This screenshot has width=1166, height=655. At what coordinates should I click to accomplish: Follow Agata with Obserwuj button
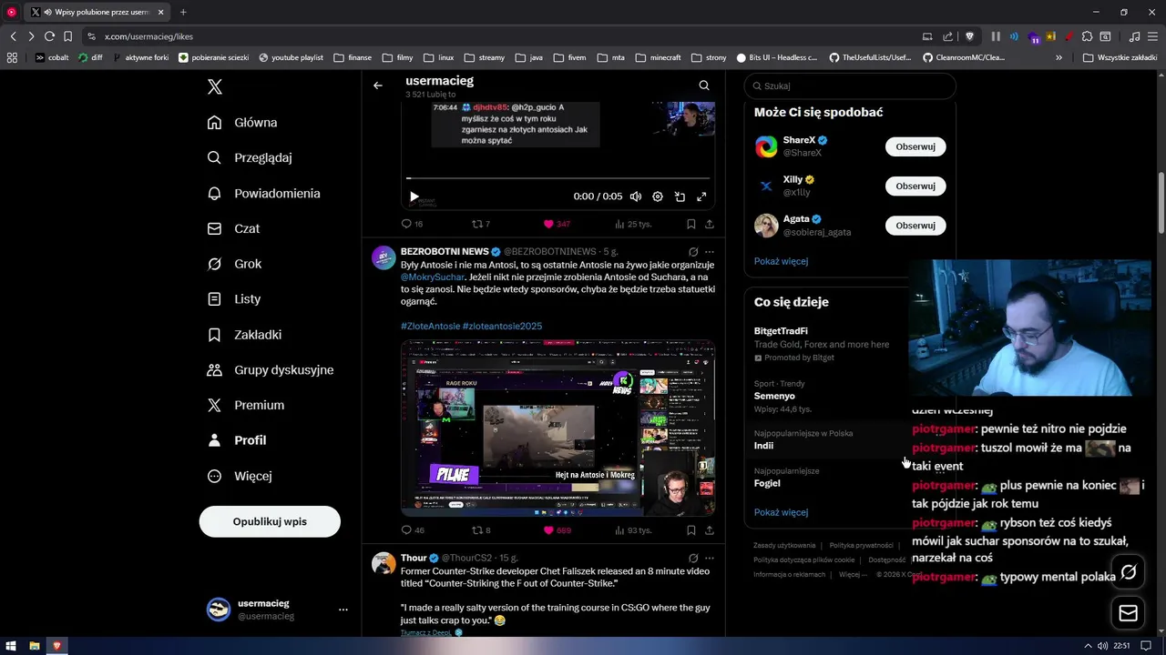coord(915,225)
